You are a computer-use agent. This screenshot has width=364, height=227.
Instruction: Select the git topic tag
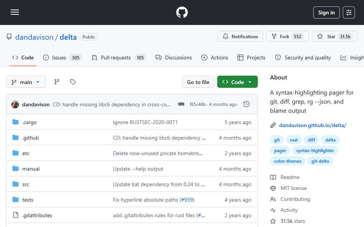277,140
